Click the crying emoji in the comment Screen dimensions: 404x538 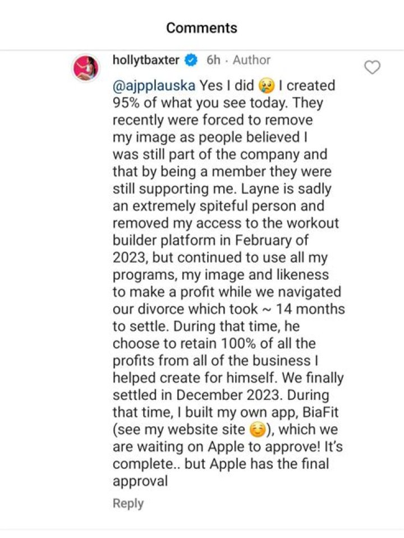tap(265, 86)
